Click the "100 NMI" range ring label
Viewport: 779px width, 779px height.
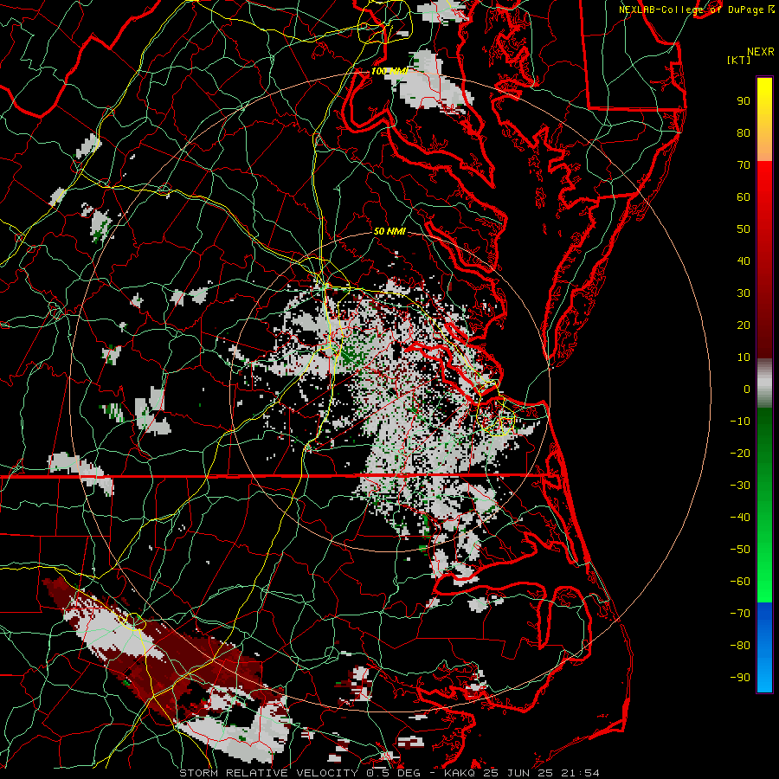(389, 71)
